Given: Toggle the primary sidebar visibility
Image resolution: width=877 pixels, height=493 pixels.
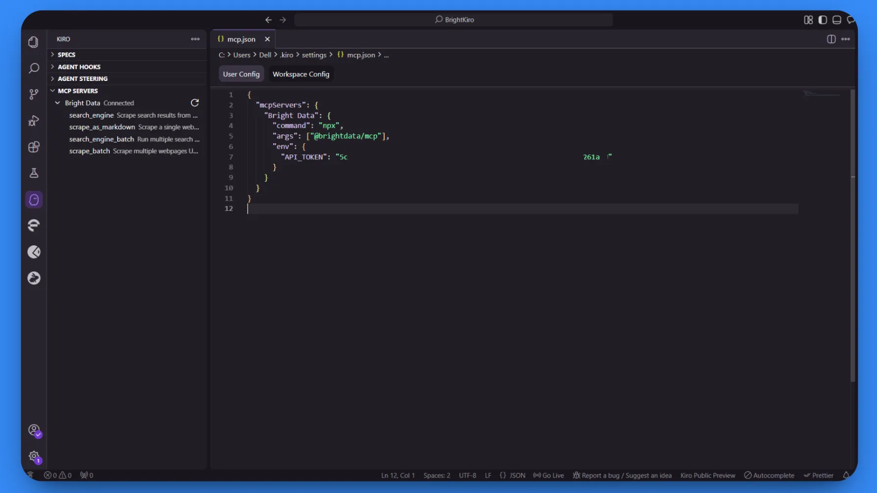Looking at the screenshot, I should [823, 20].
